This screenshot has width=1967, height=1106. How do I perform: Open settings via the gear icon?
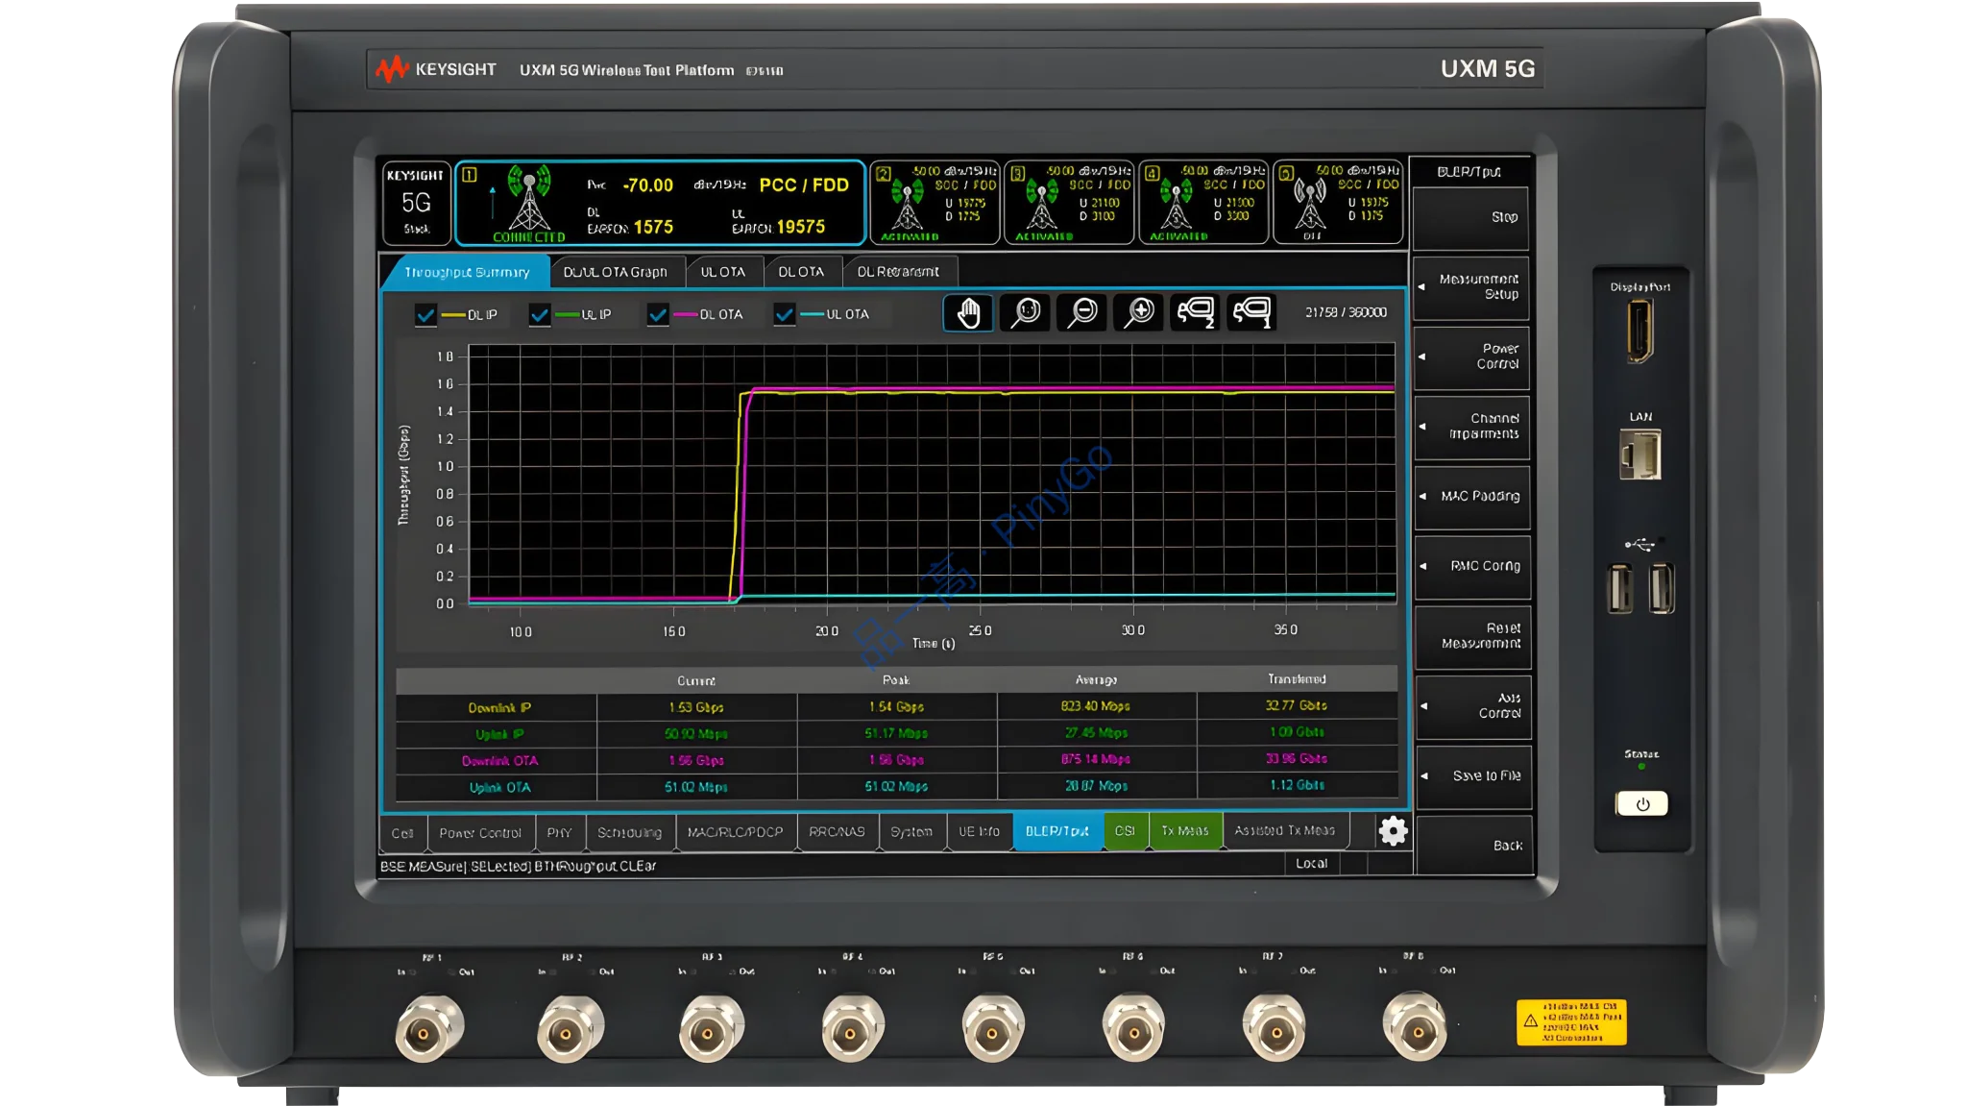point(1393,831)
